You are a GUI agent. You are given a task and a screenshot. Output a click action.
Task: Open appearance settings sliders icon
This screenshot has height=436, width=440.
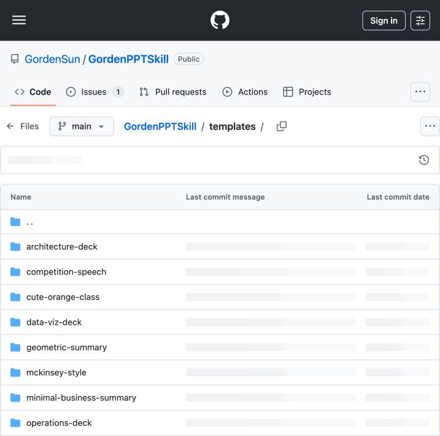420,20
